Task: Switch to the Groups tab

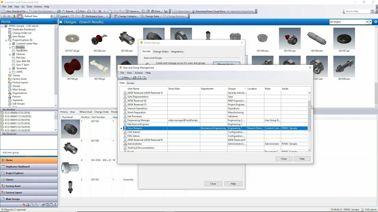Action: point(131,83)
